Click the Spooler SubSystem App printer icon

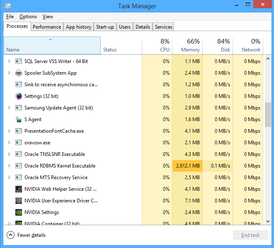tap(19, 73)
